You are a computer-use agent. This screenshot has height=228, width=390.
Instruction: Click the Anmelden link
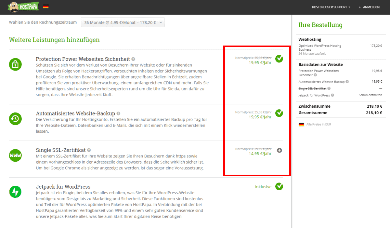pos(371,7)
